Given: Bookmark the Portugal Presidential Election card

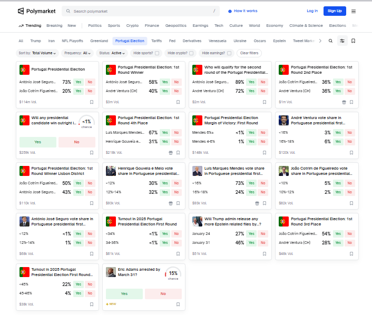Looking at the screenshot, I should pos(91,102).
